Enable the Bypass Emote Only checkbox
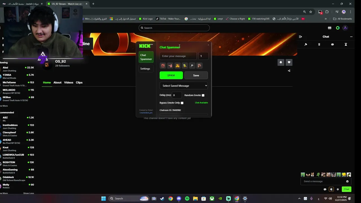Viewport: 361px width, 203px height. pyautogui.click(x=182, y=103)
